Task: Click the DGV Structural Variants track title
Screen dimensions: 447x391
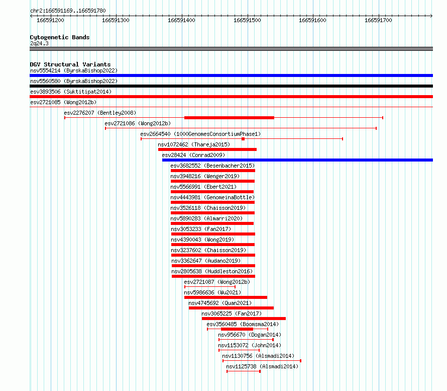Action: click(x=70, y=64)
